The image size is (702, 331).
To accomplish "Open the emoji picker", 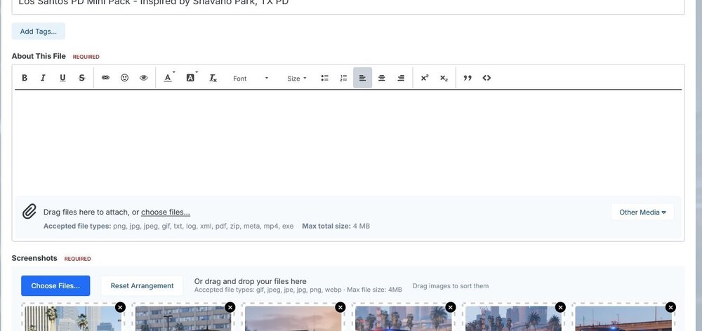I will (124, 78).
